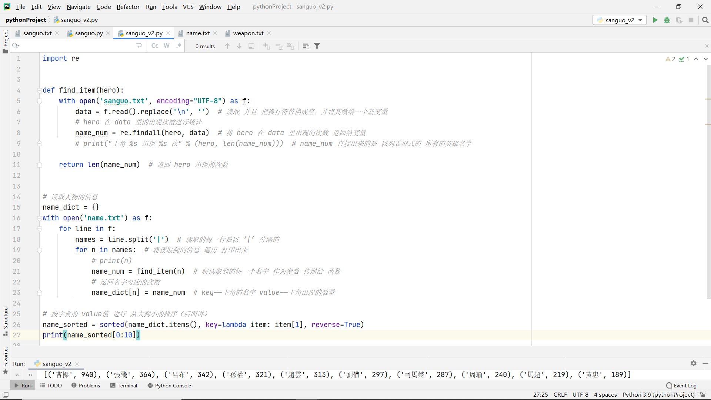Open the Navigate menu
Viewport: 711px width, 400px height.
point(79,7)
